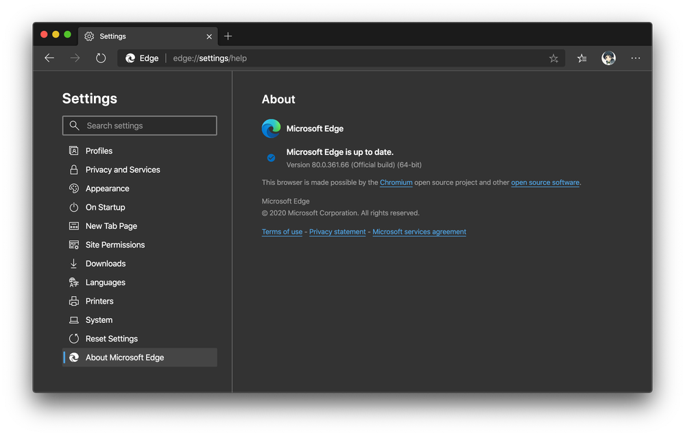685x436 pixels.
Task: Add this page to favorites star
Action: pos(553,58)
